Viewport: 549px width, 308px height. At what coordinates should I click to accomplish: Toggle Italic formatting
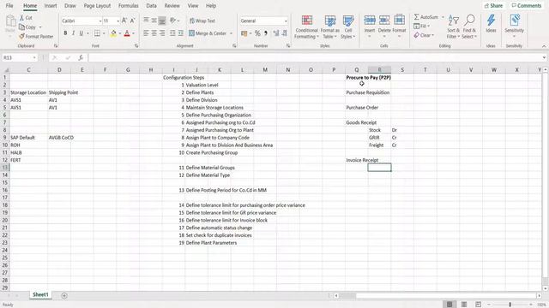pos(73,33)
